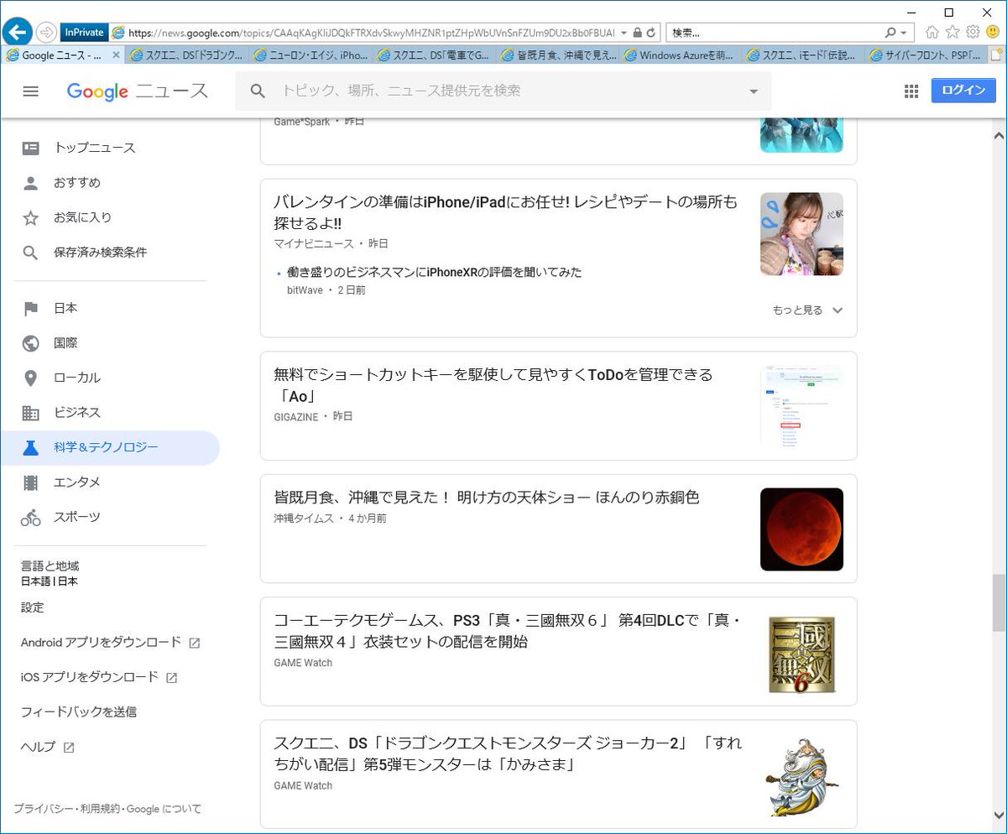Go back with the browser back arrow
Screen dimensions: 1007x834
17,32
